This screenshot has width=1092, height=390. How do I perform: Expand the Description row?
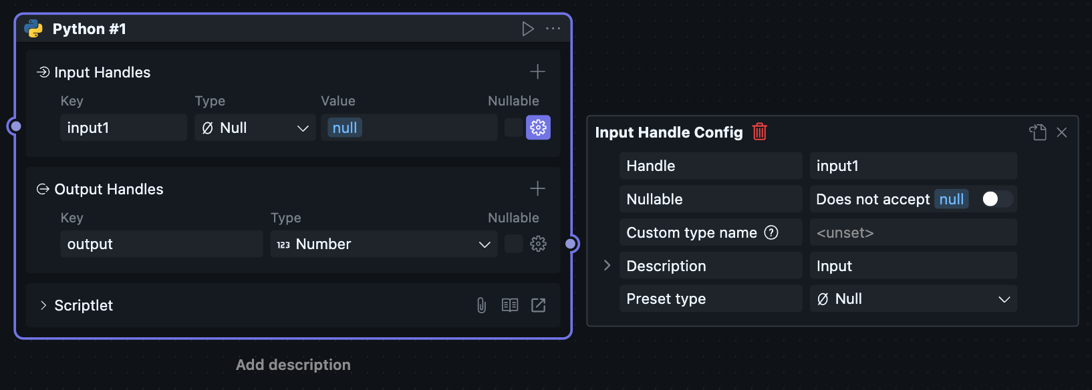tap(607, 265)
